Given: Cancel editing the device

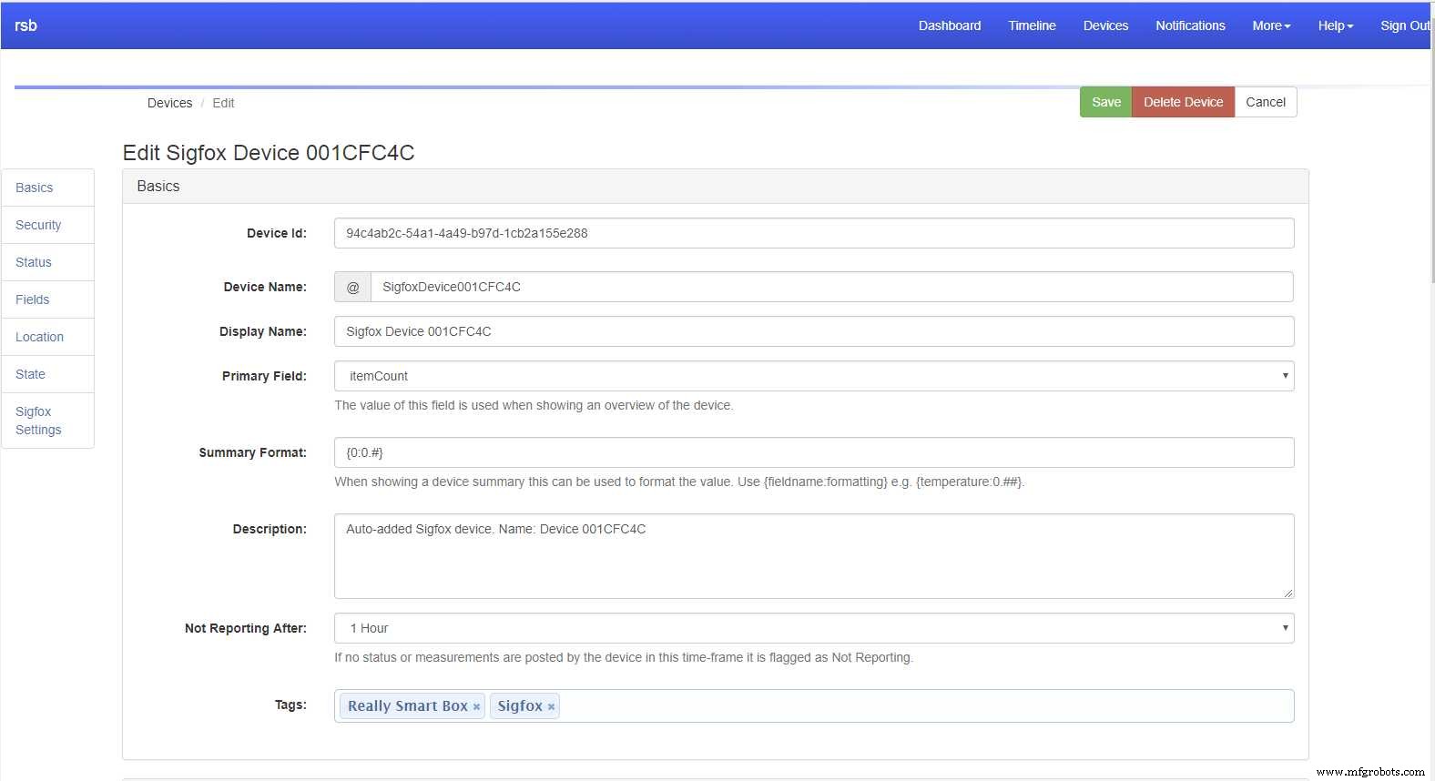Looking at the screenshot, I should 1265,102.
